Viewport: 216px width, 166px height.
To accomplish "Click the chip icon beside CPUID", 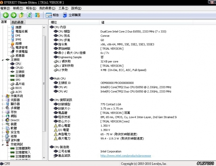I will pyautogui.click(x=12, y=68).
